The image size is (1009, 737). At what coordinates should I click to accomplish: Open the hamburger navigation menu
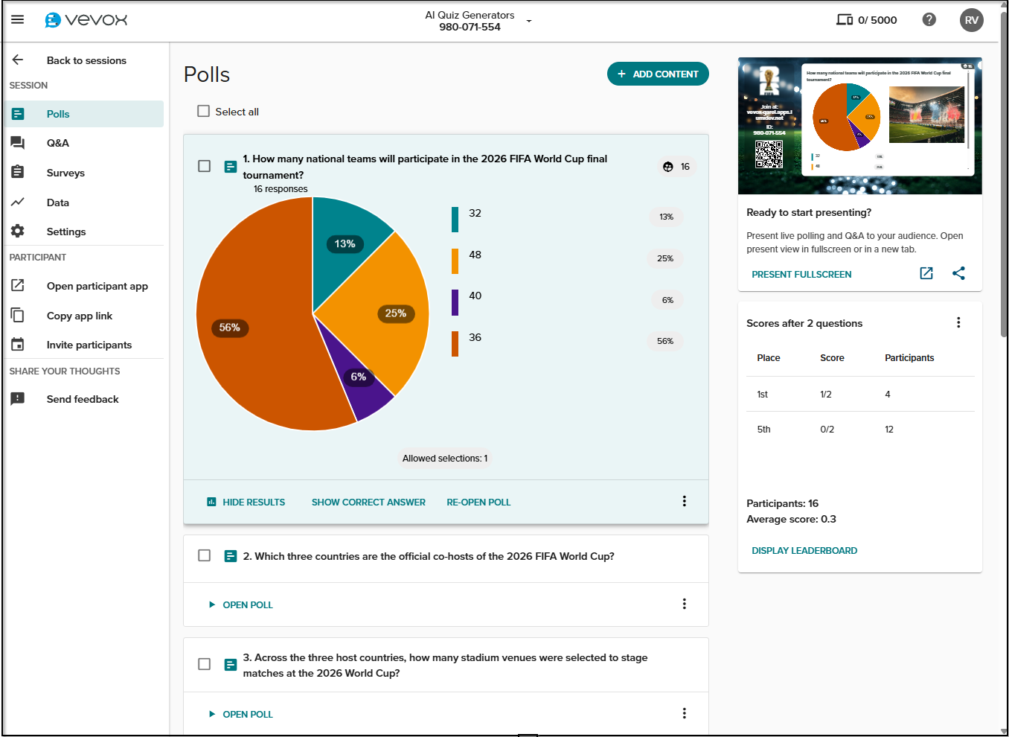pos(17,19)
